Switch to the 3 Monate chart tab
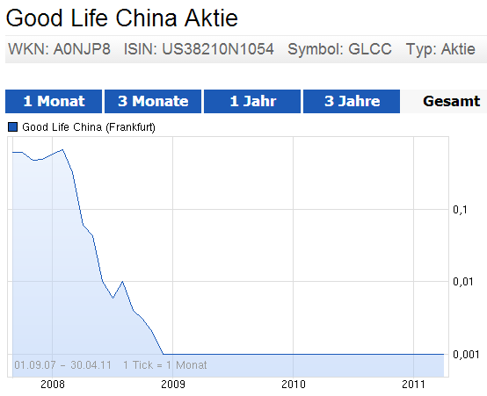Screen dimensions: 487x396 pos(153,102)
